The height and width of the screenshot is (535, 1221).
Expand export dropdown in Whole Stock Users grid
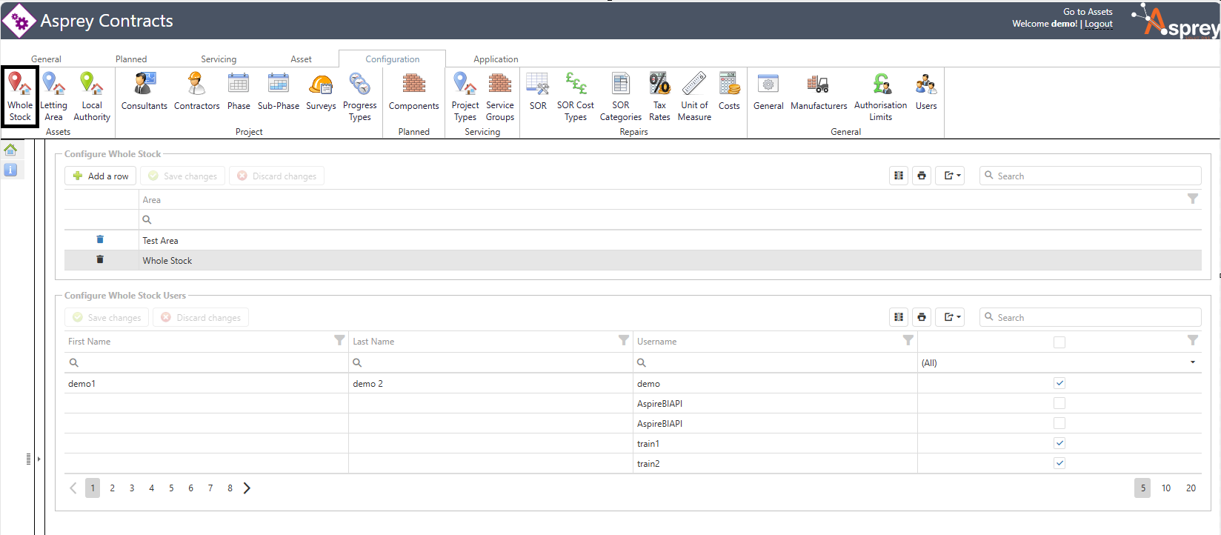point(950,317)
